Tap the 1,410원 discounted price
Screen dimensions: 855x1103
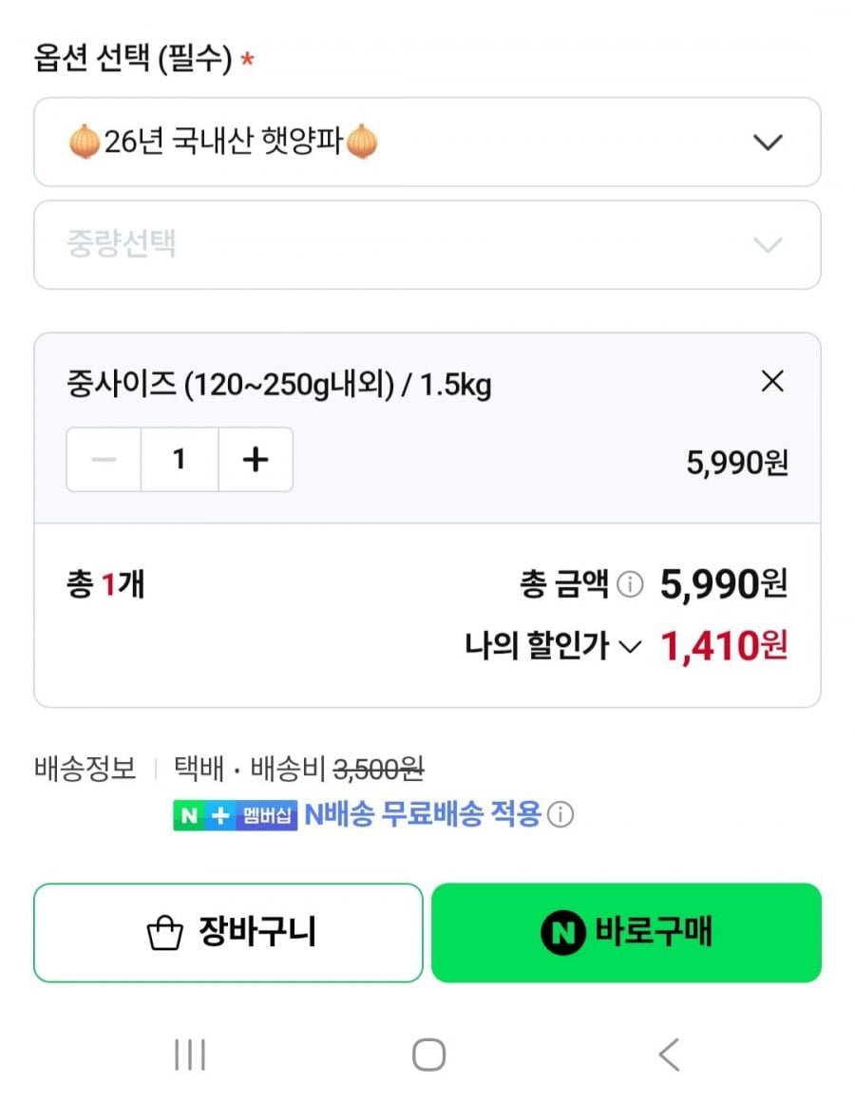pos(724,646)
